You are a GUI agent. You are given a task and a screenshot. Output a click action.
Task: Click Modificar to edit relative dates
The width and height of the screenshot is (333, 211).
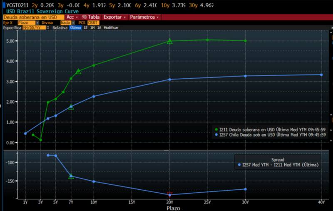click(111, 27)
